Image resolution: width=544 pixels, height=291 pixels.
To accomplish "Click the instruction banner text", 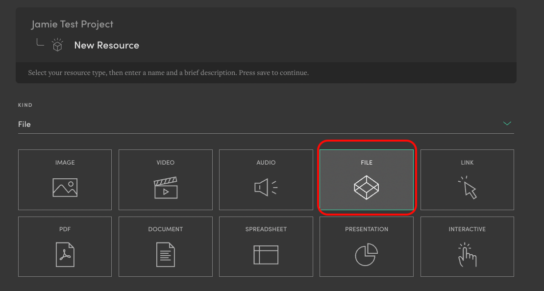I will (x=168, y=72).
